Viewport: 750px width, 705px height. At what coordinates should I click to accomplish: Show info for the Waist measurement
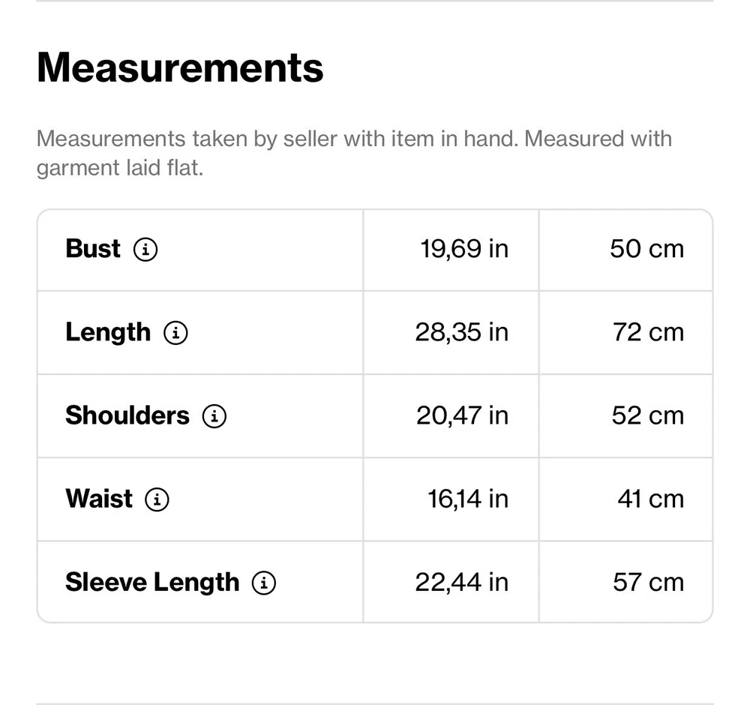click(x=157, y=499)
